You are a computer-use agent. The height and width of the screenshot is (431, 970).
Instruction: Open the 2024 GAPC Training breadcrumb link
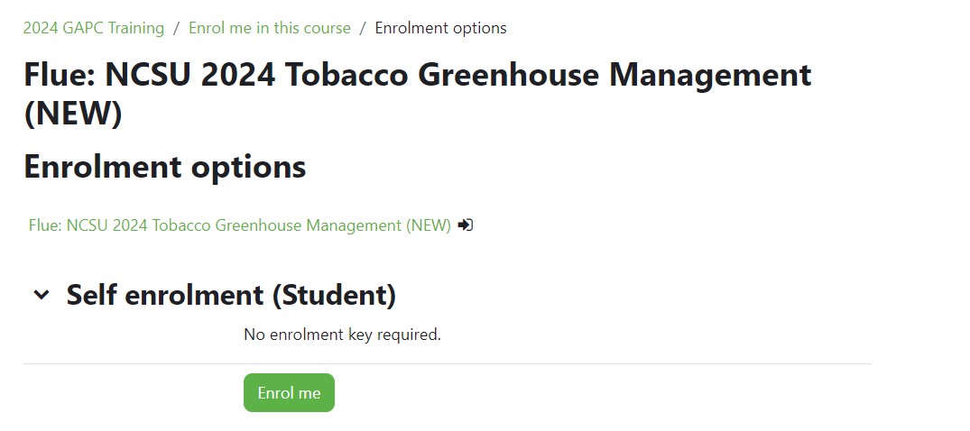point(94,28)
